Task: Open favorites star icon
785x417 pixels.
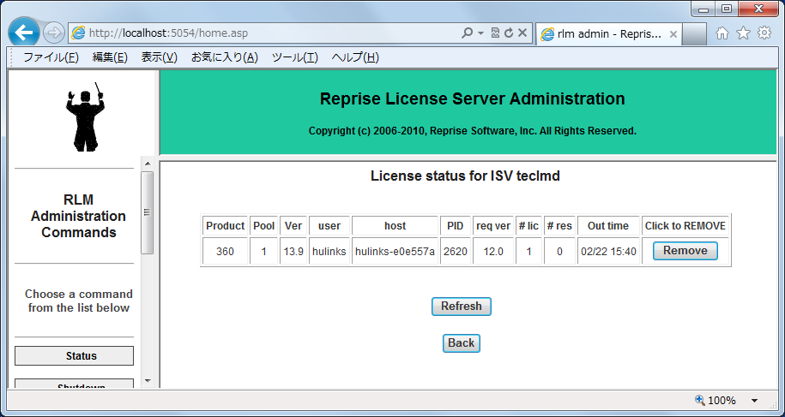Action: click(x=744, y=33)
